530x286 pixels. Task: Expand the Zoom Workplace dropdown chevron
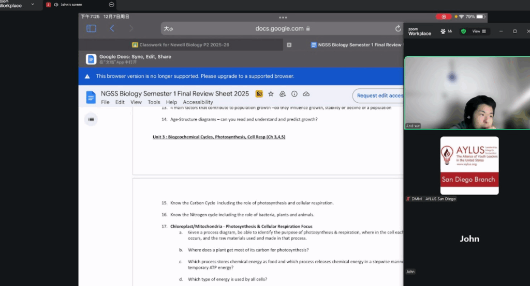coord(33,4)
